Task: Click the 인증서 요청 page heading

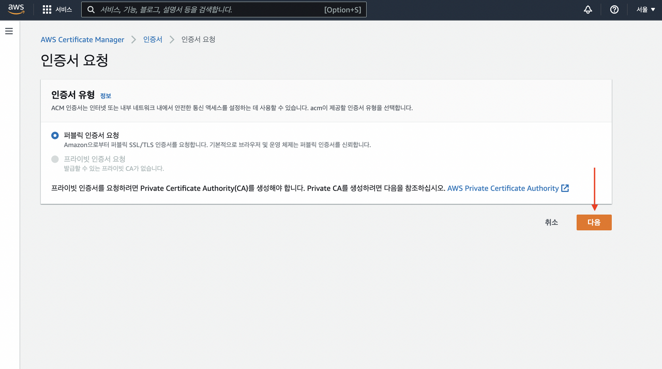Action: point(74,60)
